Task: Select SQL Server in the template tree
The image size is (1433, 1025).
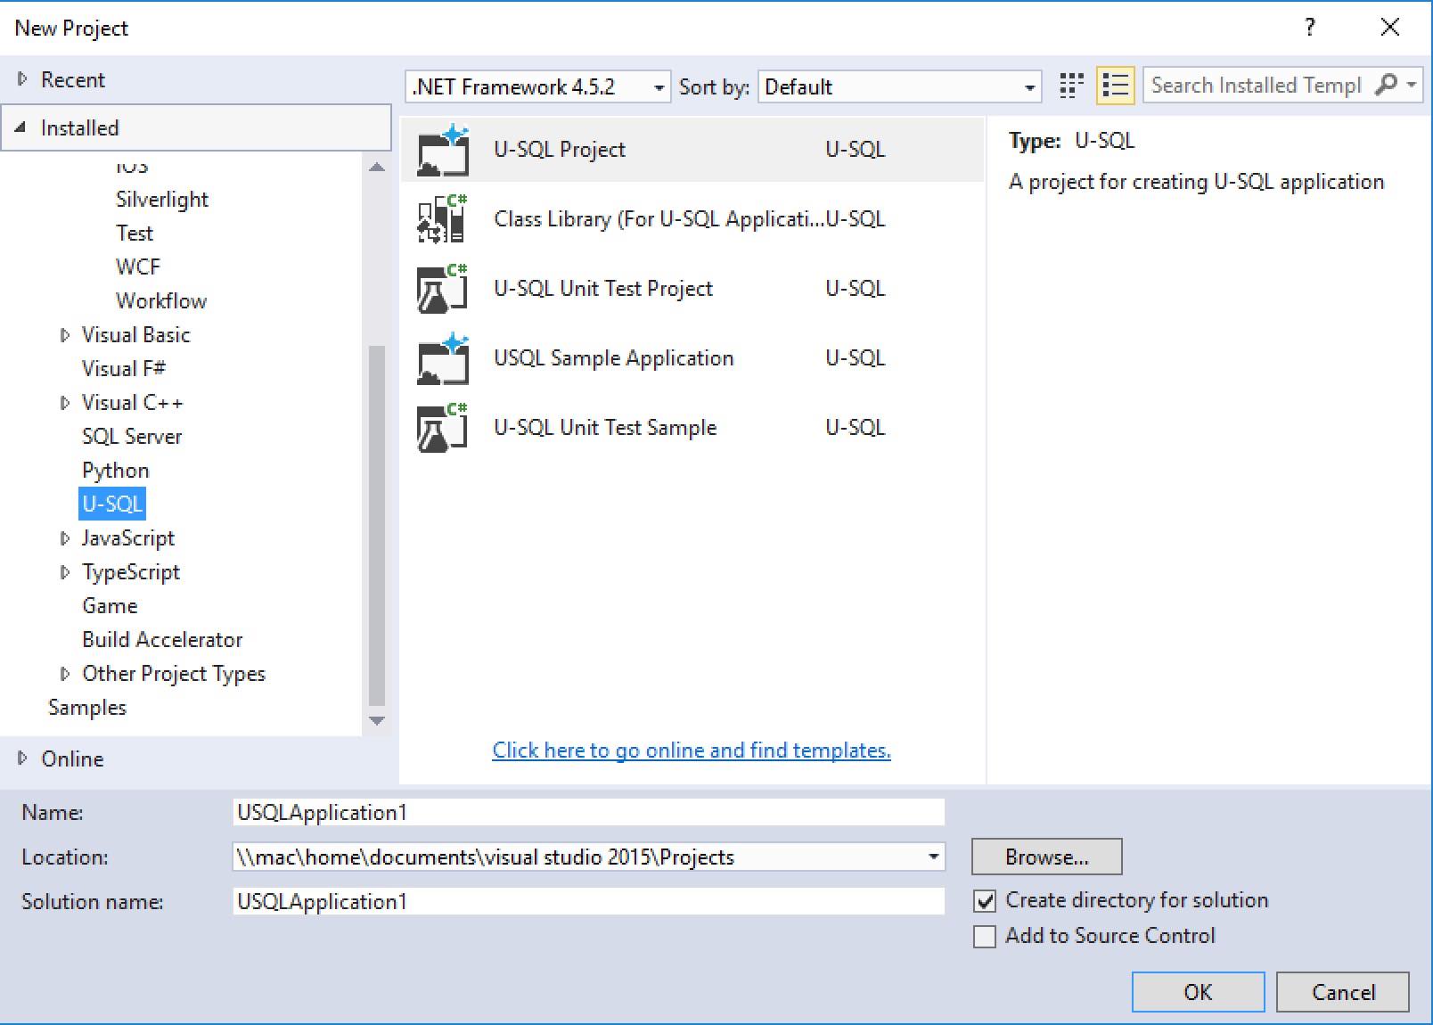Action: click(132, 437)
